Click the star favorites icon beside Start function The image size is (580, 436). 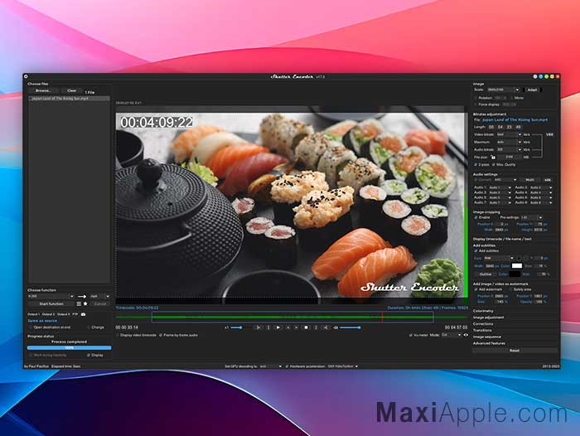click(x=85, y=304)
